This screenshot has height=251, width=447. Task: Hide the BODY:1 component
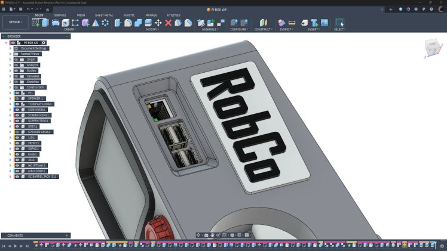(17, 126)
